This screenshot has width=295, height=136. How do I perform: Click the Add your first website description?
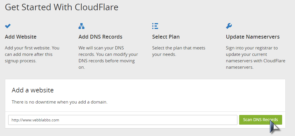pyautogui.click(x=32, y=54)
